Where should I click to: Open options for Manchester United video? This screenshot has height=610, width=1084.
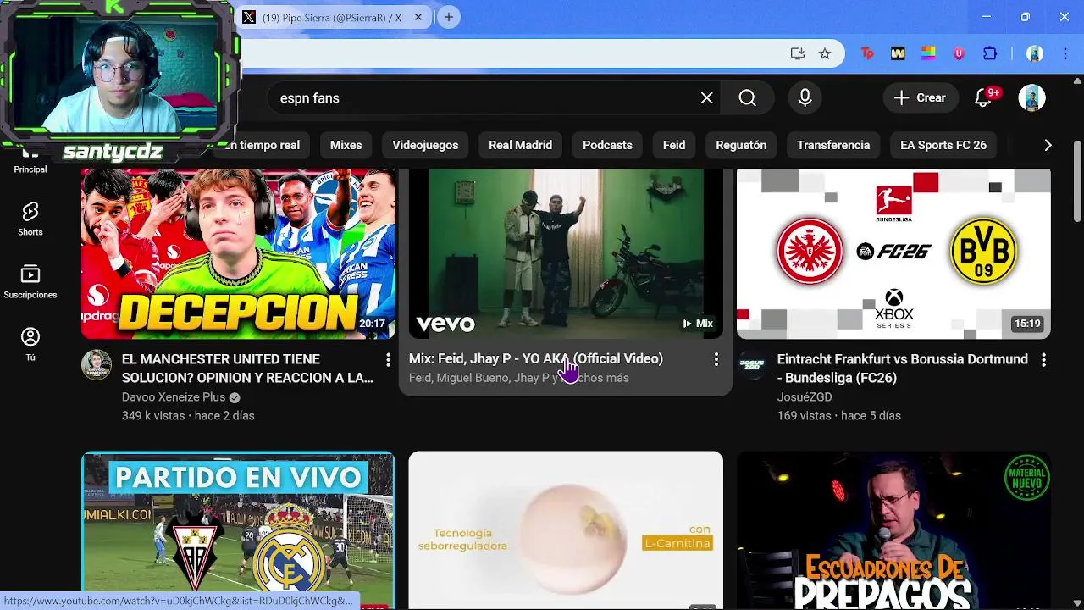388,360
